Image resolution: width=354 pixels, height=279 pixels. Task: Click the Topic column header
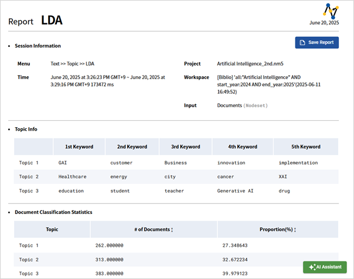pos(52,229)
